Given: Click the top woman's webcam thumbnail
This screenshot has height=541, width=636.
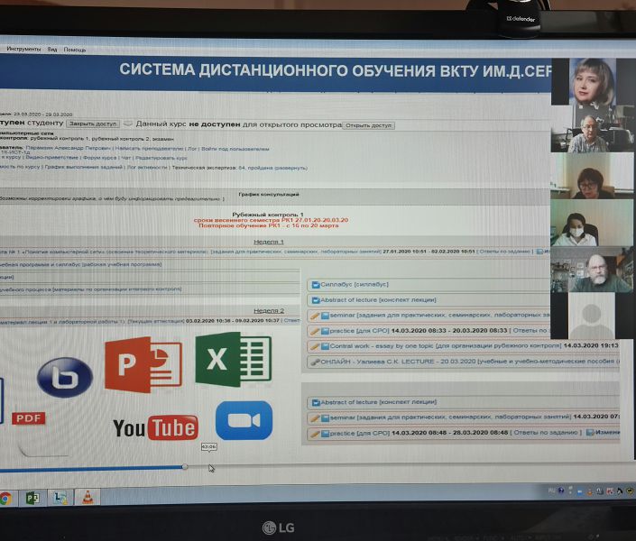Looking at the screenshot, I should pos(593,82).
